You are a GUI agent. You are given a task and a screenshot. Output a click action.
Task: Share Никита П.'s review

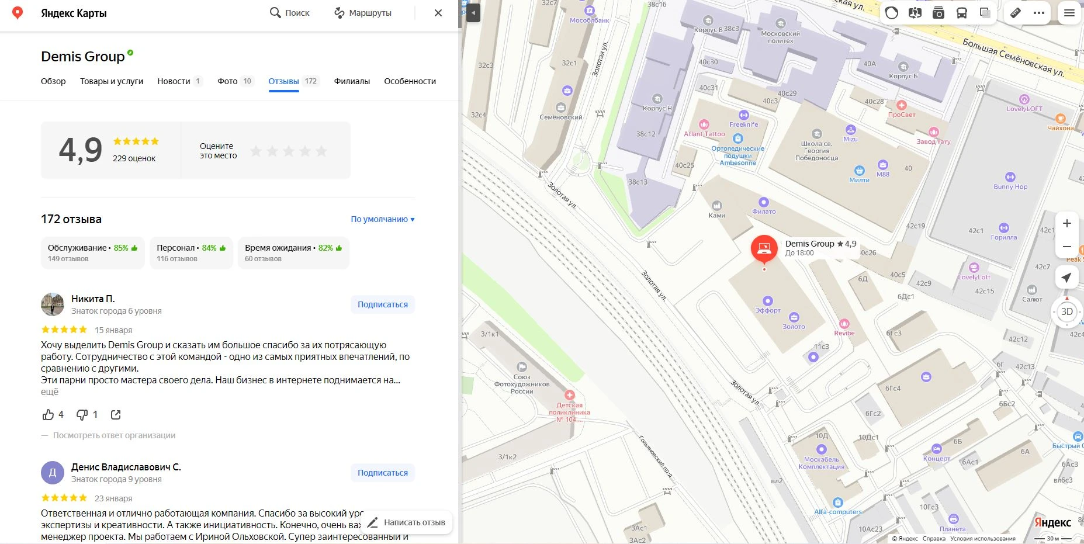pyautogui.click(x=116, y=414)
